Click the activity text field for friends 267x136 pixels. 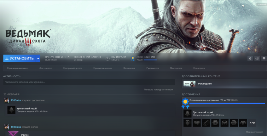click(x=88, y=82)
